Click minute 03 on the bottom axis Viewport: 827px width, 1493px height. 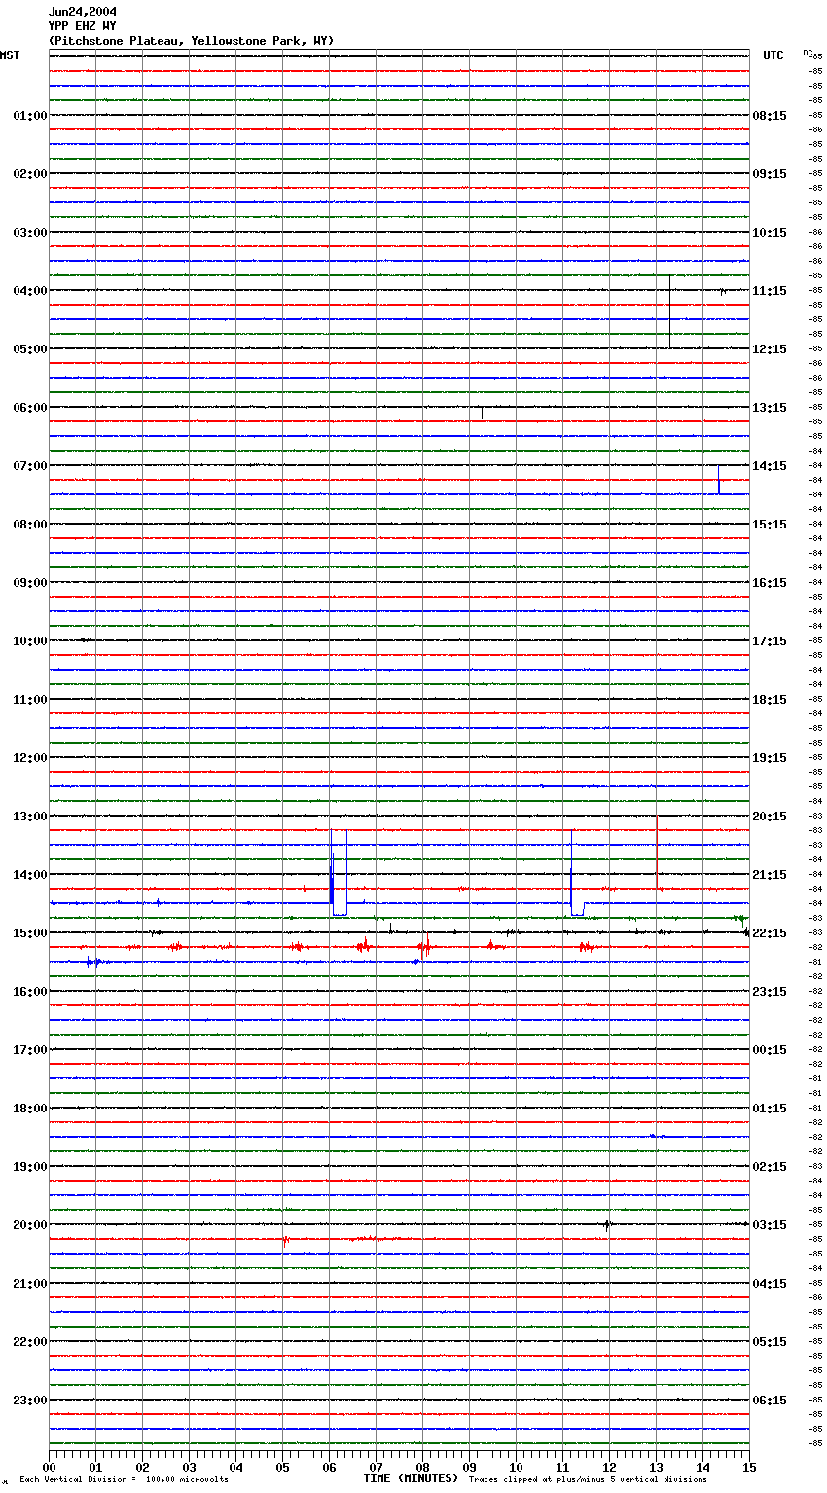[190, 1467]
